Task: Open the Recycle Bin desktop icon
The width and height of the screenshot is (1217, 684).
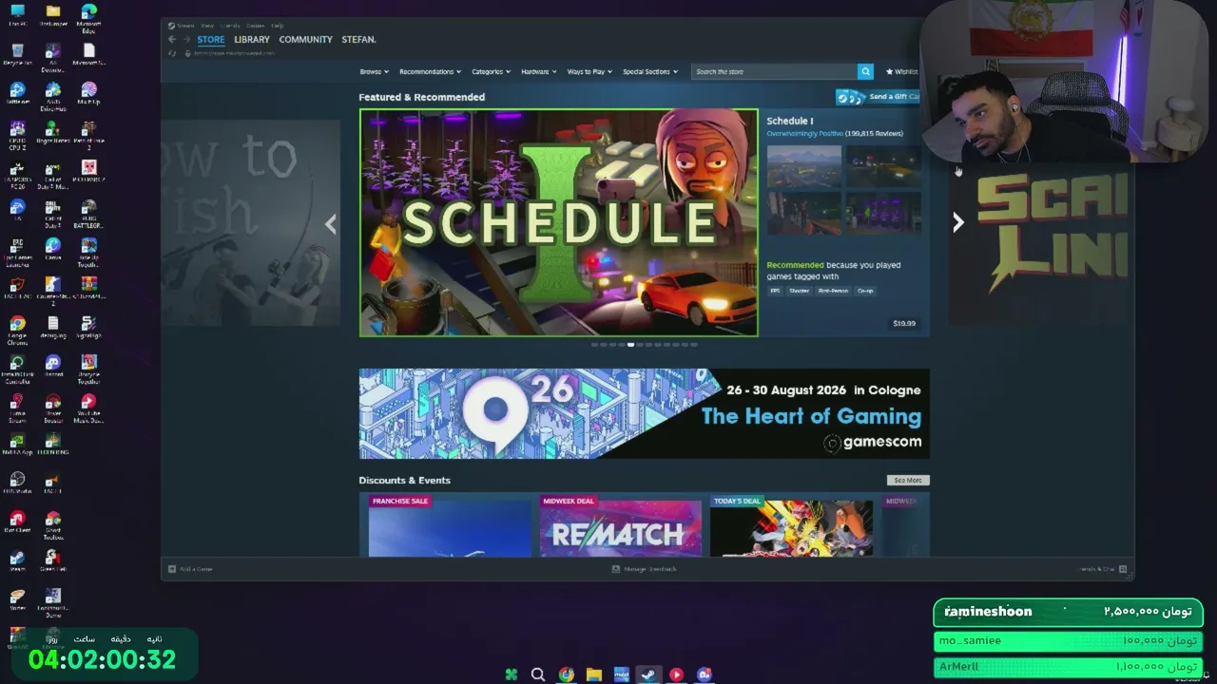Action: 17,54
